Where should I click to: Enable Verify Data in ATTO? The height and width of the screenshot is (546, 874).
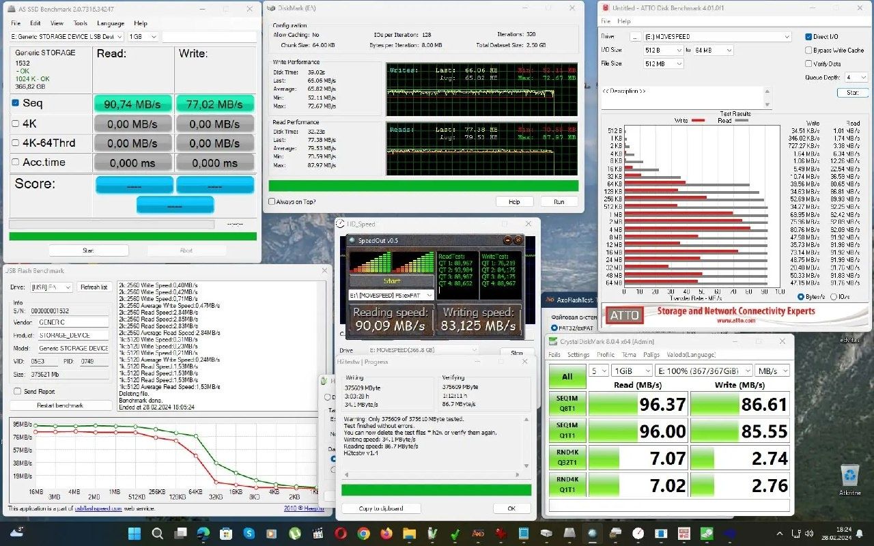click(809, 63)
